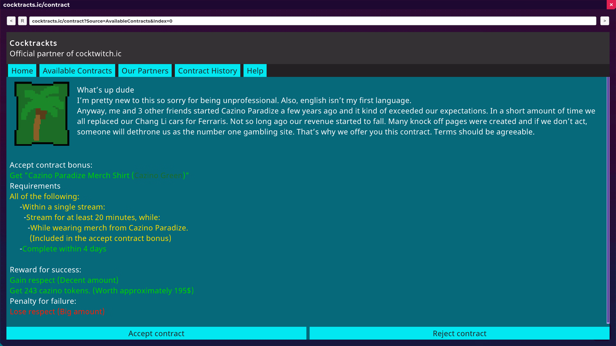This screenshot has width=616, height=346.
Task: Click the 'What's up dude' greeting line
Action: (106, 90)
